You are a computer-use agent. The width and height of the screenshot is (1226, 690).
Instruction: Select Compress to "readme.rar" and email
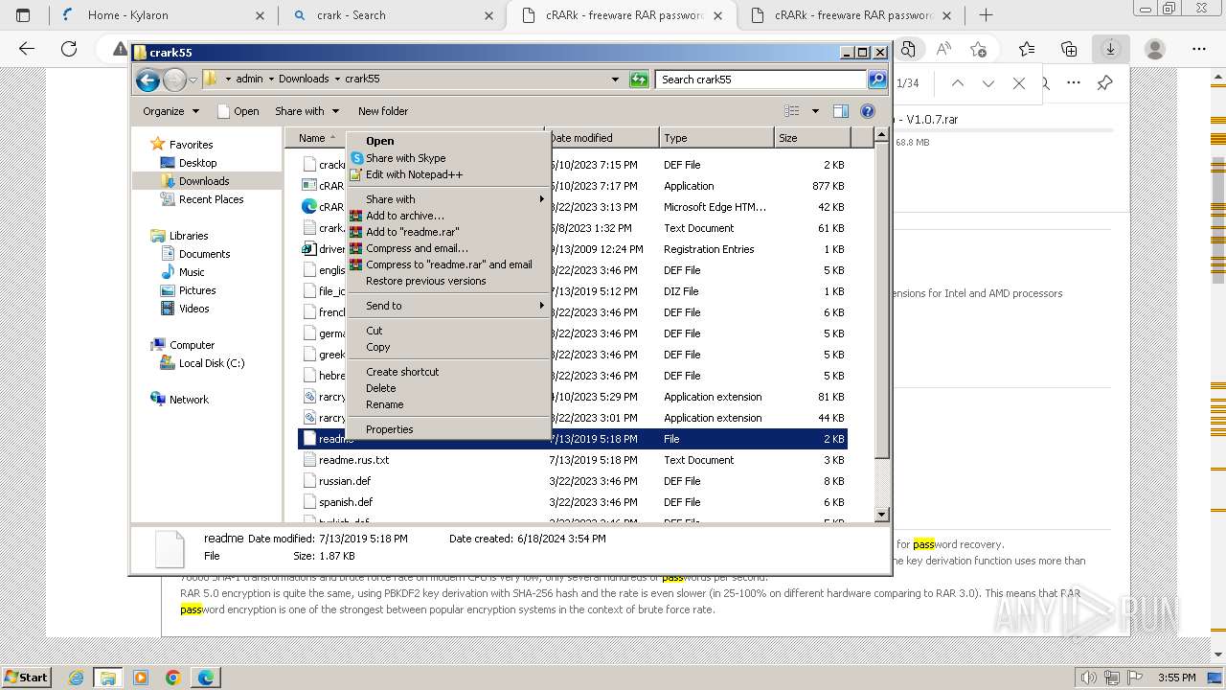pos(448,264)
